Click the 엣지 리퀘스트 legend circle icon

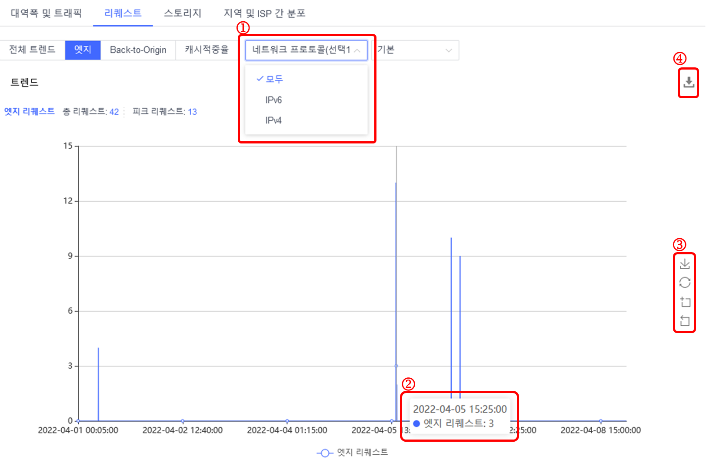tap(324, 453)
